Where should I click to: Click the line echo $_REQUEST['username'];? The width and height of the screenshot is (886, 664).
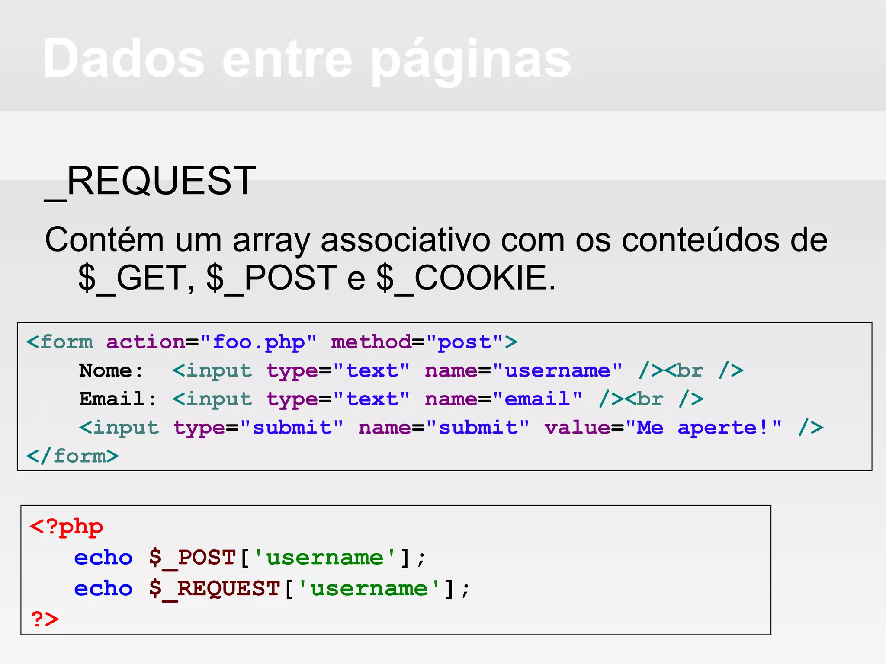(272, 589)
